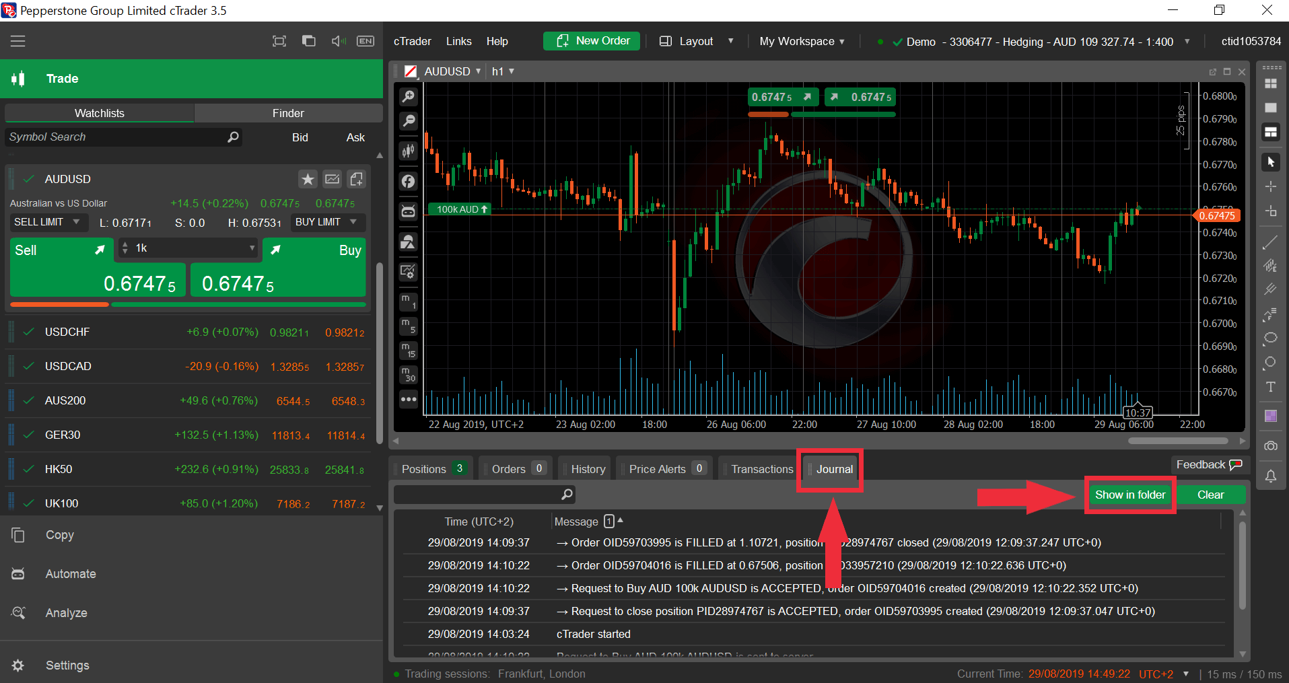The height and width of the screenshot is (683, 1289).
Task: Click the New Order button
Action: click(592, 41)
